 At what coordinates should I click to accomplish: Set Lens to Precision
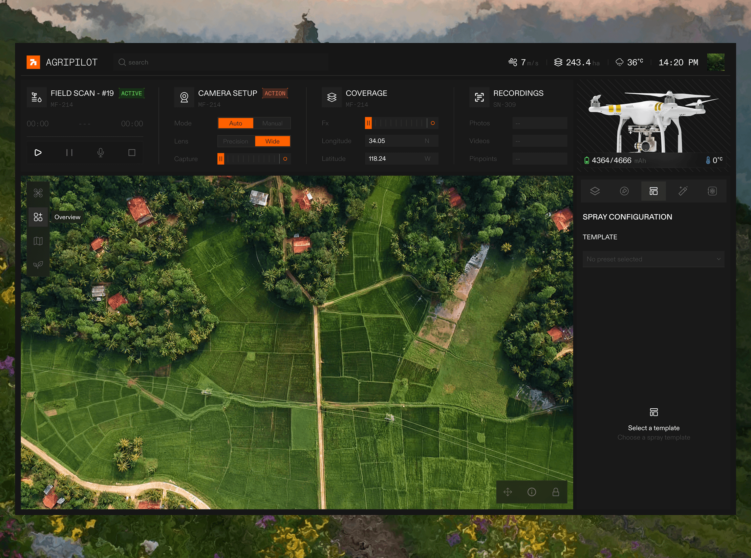[x=236, y=141]
